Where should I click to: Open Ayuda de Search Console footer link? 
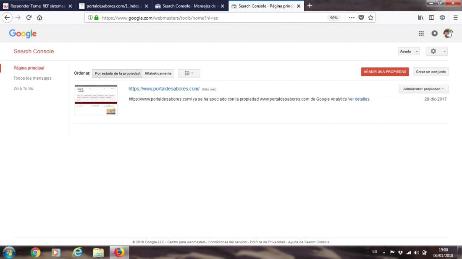coord(309,242)
